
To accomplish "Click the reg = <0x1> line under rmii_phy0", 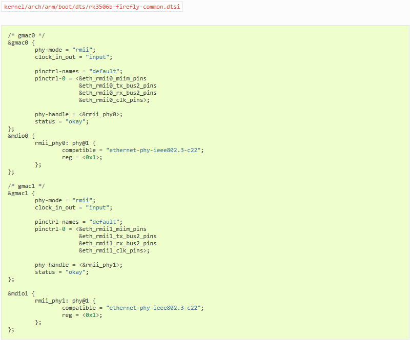I will [82, 157].
